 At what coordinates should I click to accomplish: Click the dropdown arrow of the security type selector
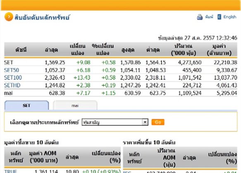(145, 122)
